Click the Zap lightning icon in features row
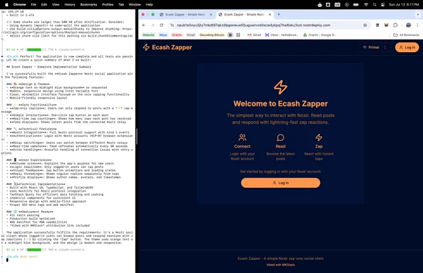 point(319,138)
